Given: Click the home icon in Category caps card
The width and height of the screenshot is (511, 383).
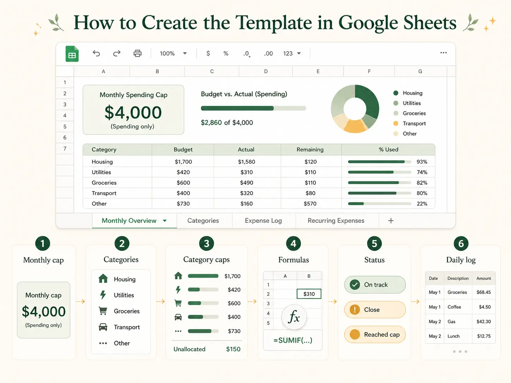Looking at the screenshot, I should [x=178, y=276].
